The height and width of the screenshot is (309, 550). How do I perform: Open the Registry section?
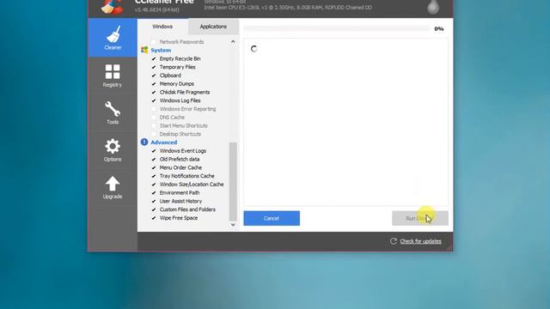pos(113,76)
